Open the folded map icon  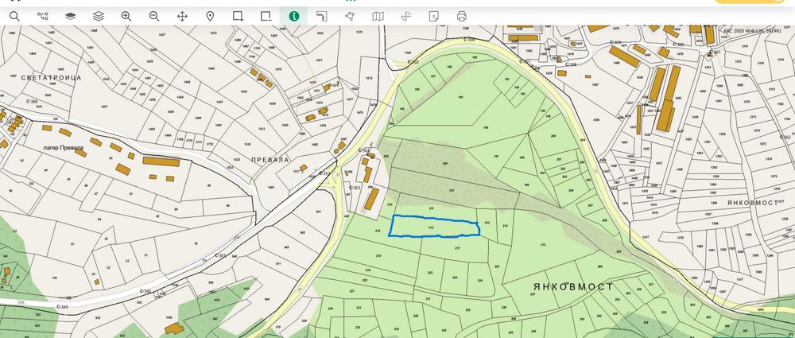point(378,16)
